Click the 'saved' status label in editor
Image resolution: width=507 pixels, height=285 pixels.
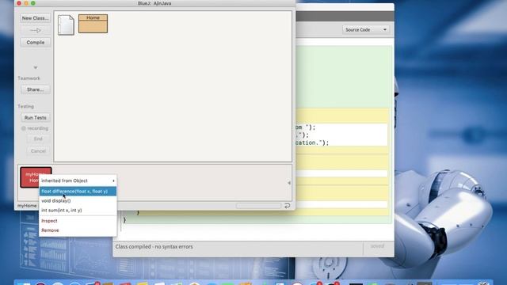point(377,246)
